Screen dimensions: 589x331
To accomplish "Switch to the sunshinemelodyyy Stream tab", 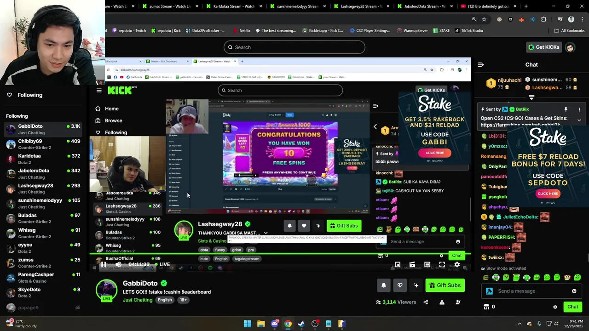I will pos(298,6).
